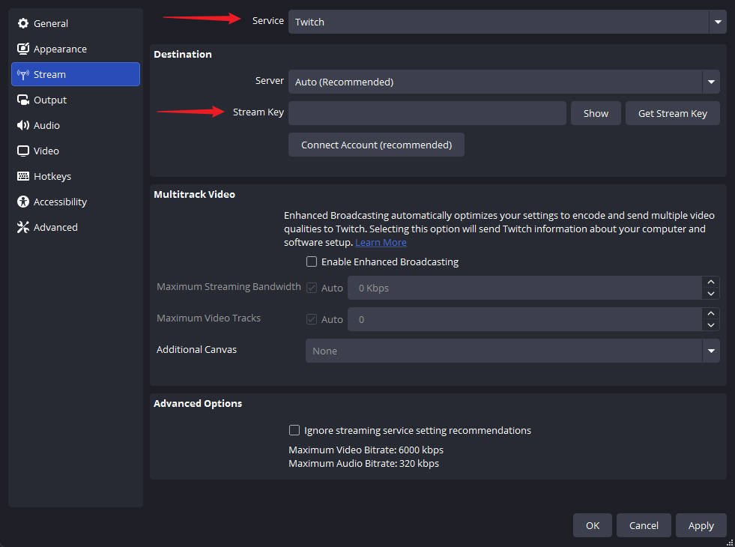This screenshot has height=547, width=735.
Task: Open the General settings page
Action: point(76,23)
